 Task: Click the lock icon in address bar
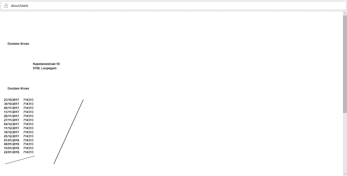coord(6,6)
